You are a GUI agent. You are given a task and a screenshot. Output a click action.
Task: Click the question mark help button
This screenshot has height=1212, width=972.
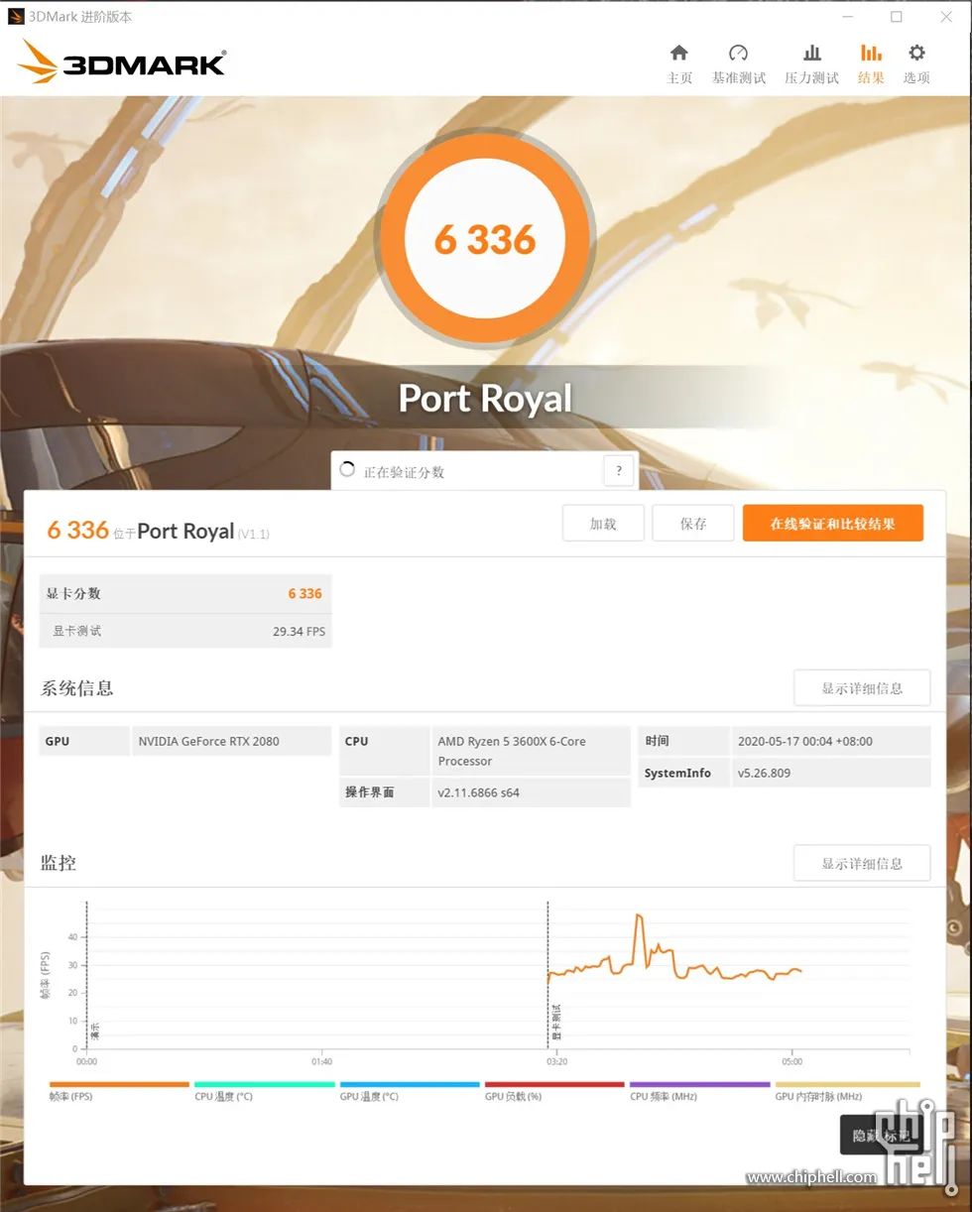point(618,471)
